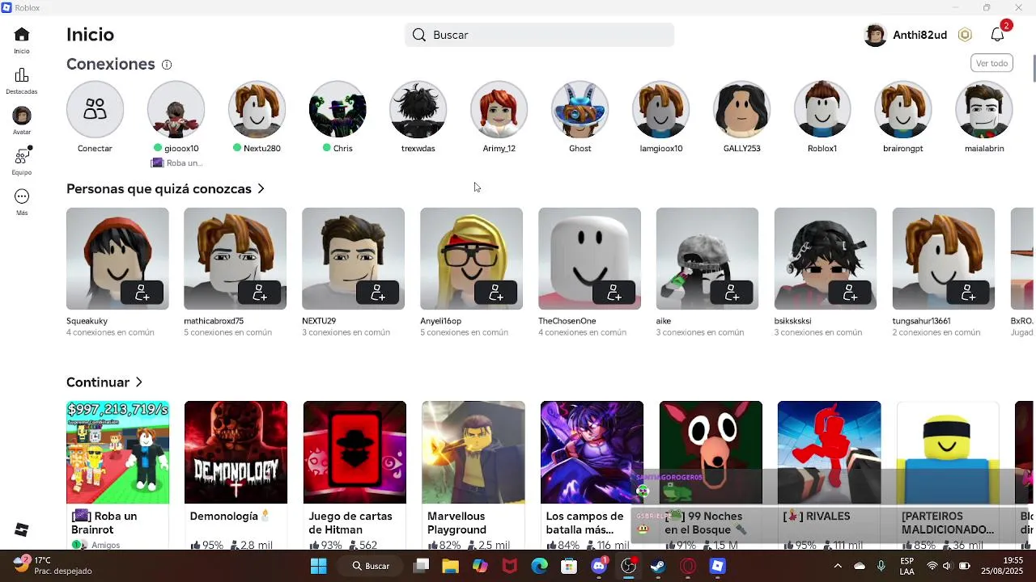Click gioox10's 'Roba un...' game status

tap(176, 163)
